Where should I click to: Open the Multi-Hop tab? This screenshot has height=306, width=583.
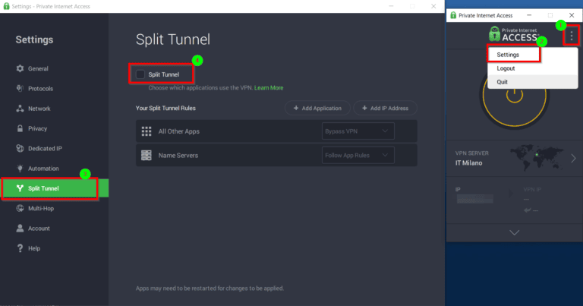(x=55, y=208)
